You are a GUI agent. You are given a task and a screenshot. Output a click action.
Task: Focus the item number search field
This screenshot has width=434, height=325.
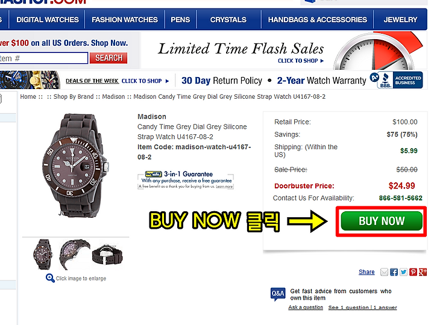click(44, 58)
